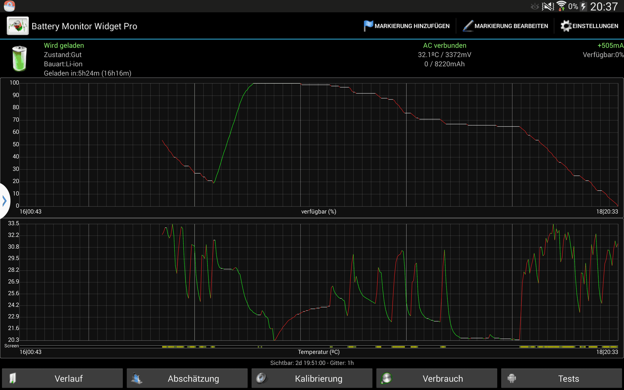Open Einstellungen
The image size is (624, 390).
pos(589,26)
